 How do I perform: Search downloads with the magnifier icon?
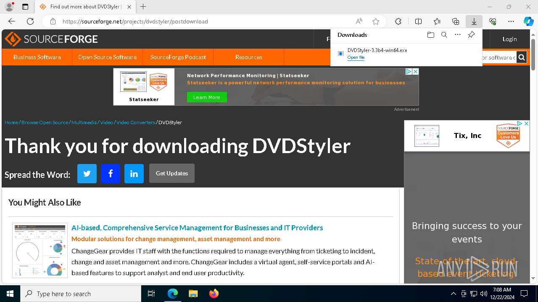(444, 35)
